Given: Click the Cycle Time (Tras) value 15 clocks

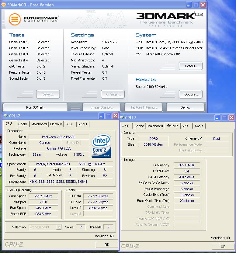Looking at the screenshot, I should point(187,195).
